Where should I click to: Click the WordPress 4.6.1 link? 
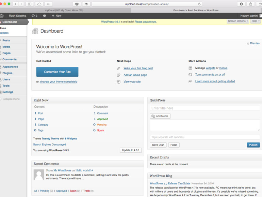[111, 22]
